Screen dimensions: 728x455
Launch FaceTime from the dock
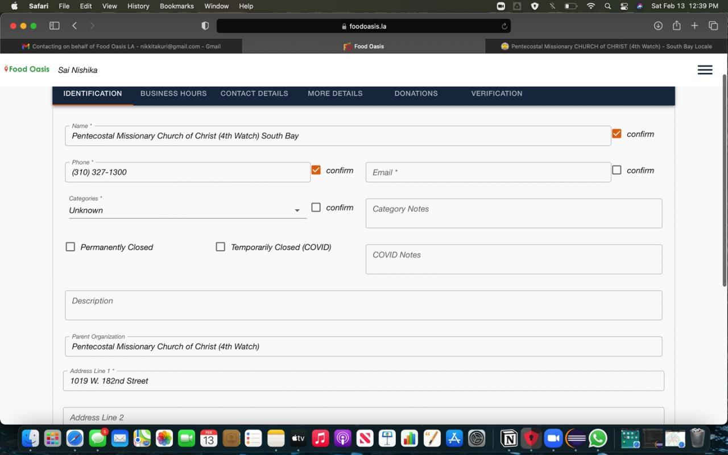click(186, 438)
